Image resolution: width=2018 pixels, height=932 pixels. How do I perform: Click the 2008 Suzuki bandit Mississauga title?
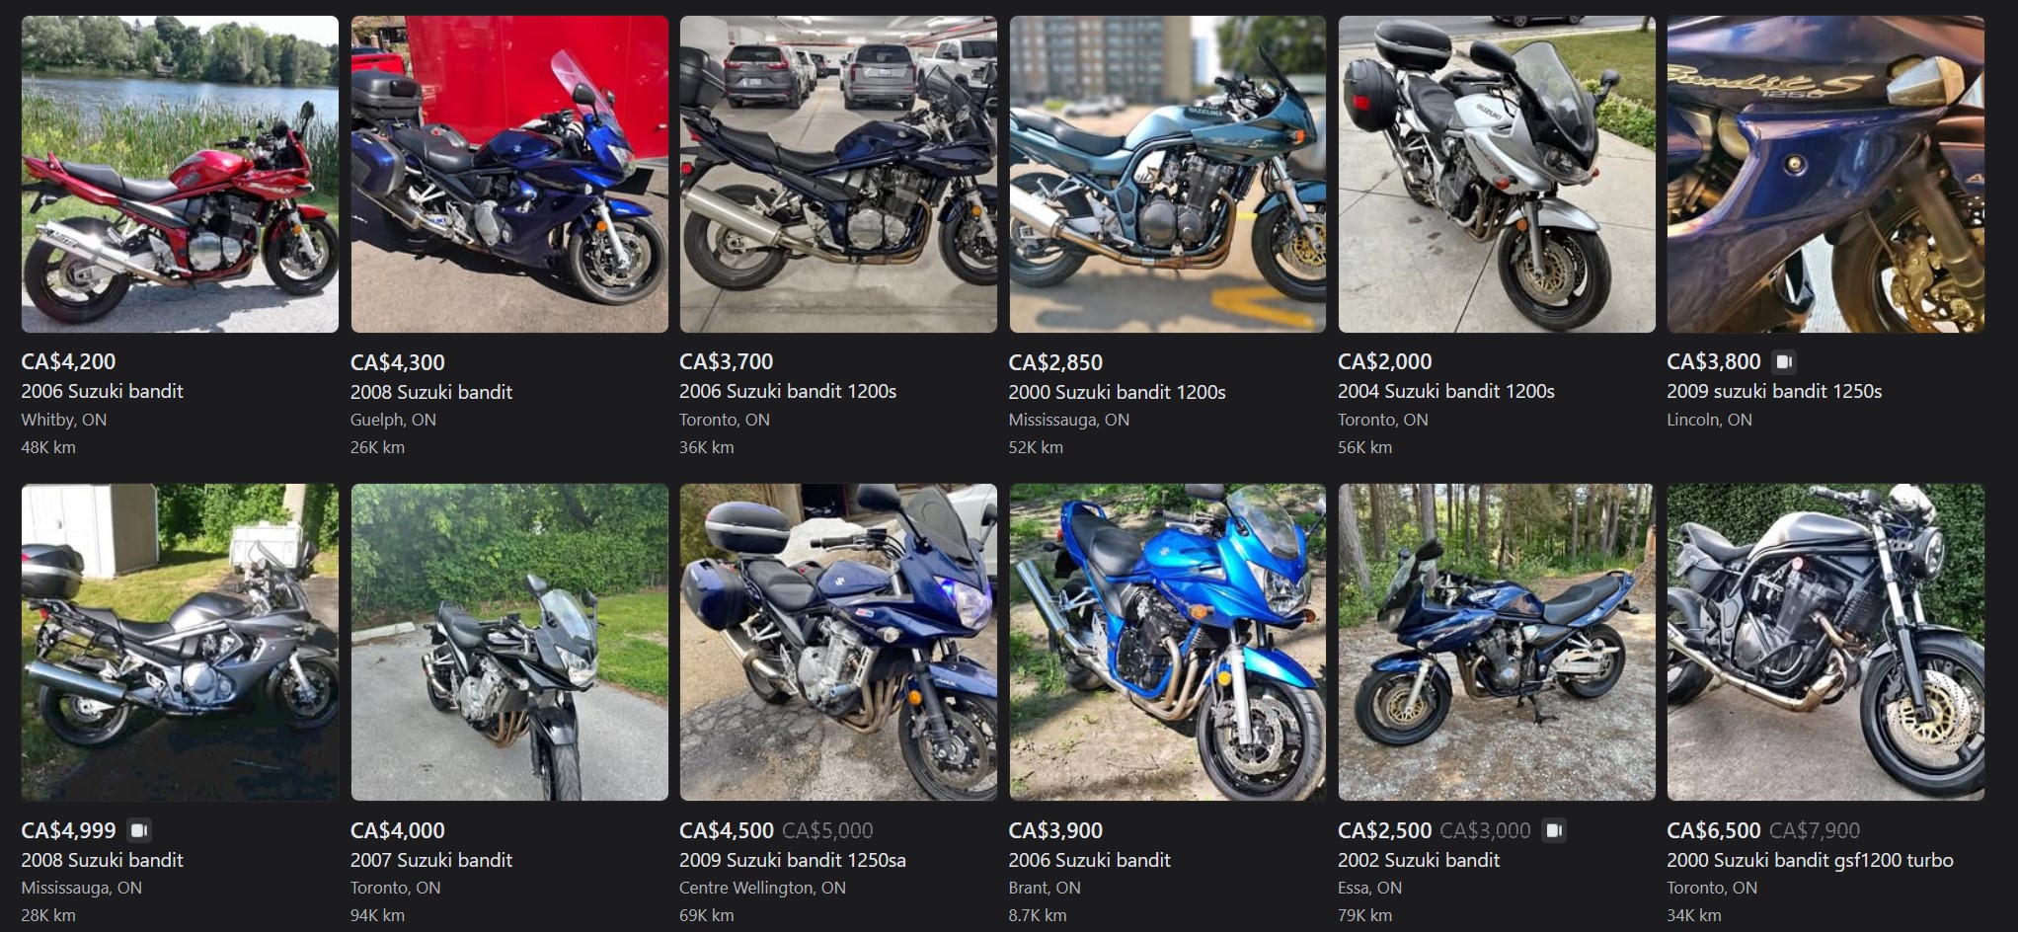pyautogui.click(x=103, y=860)
